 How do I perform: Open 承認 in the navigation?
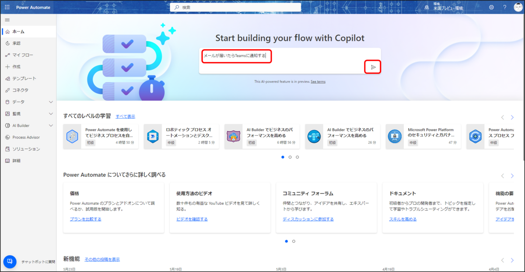coord(28,43)
